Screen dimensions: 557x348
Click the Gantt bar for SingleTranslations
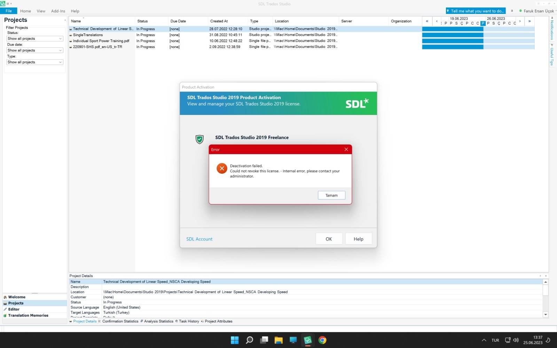coord(453,35)
